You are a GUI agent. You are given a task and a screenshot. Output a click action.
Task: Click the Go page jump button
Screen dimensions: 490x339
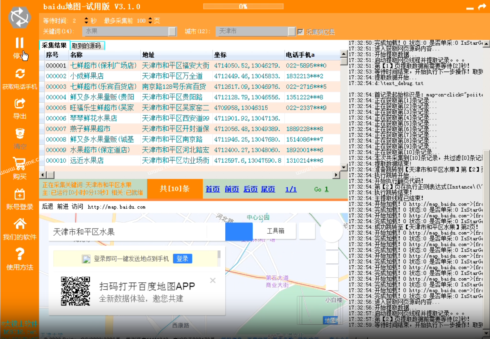click(x=318, y=189)
